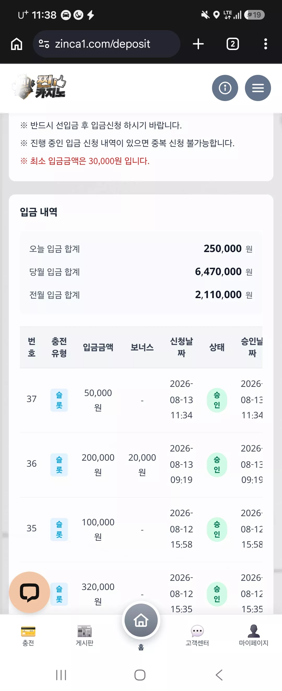View site settings icon in address bar
The image size is (282, 691).
pos(44,44)
